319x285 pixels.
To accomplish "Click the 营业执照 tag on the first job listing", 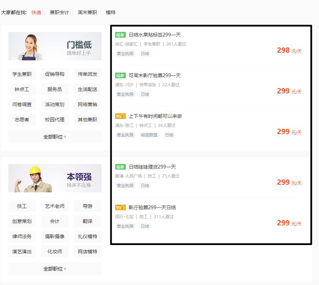I will click(x=125, y=53).
